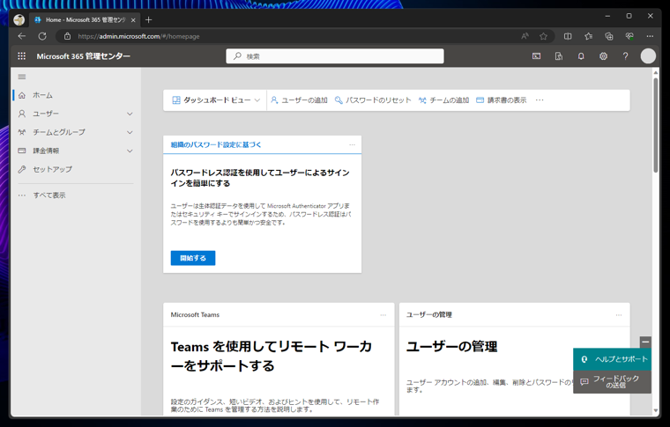
Task: Click パスワードのリセット in the toolbar
Action: click(x=373, y=100)
